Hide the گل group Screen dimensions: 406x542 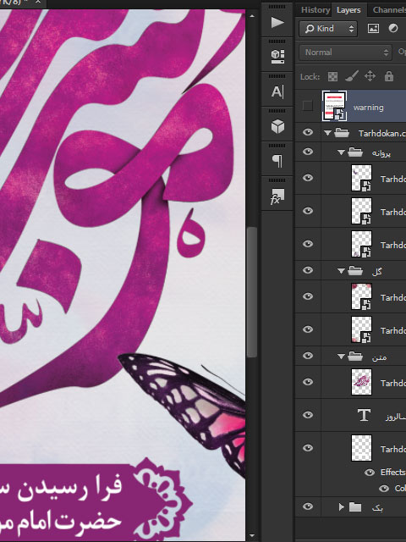click(x=308, y=270)
